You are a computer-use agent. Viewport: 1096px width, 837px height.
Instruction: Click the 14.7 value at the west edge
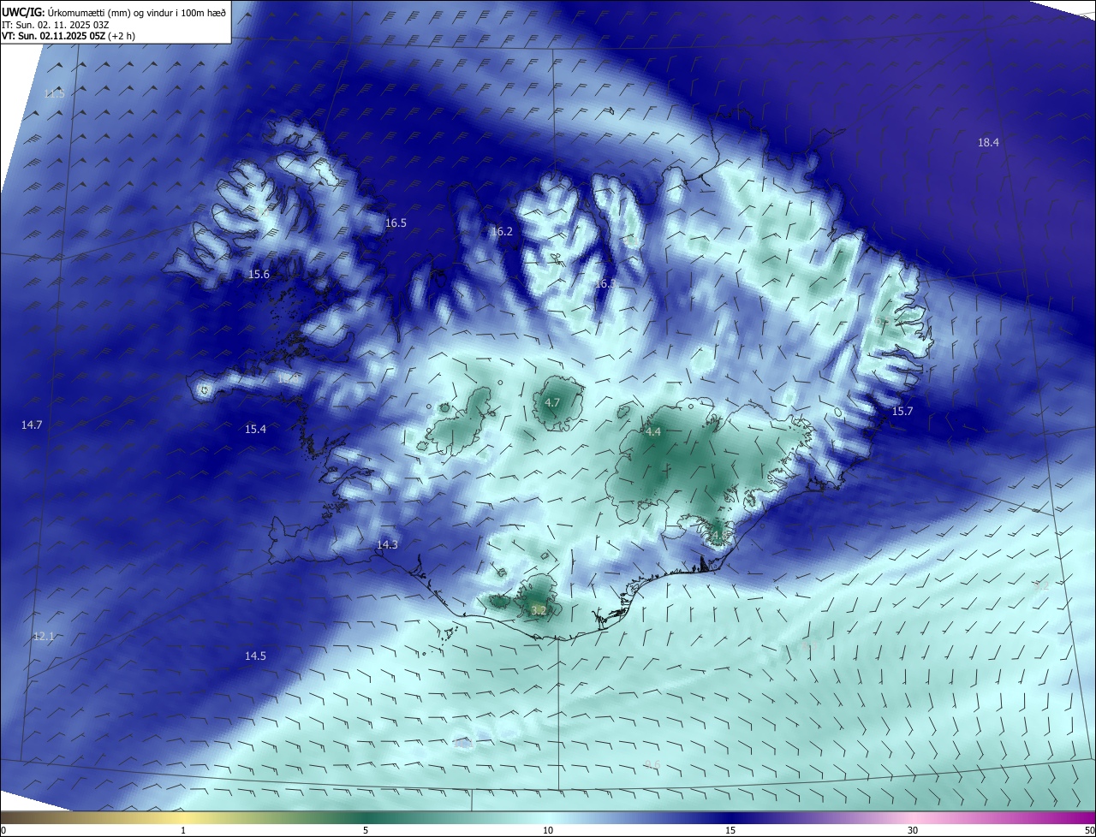pyautogui.click(x=32, y=424)
